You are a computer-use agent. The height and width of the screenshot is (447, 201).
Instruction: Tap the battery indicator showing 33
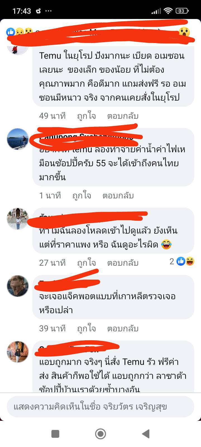[x=182, y=11]
